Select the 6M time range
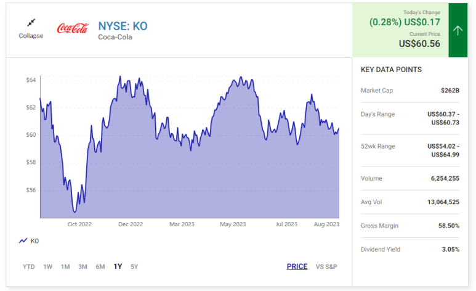This screenshot has width=476, height=291. (100, 267)
